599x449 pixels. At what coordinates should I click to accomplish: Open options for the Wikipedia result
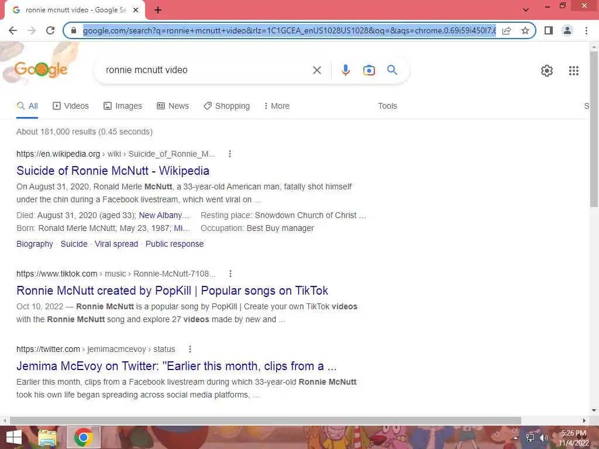pos(229,154)
